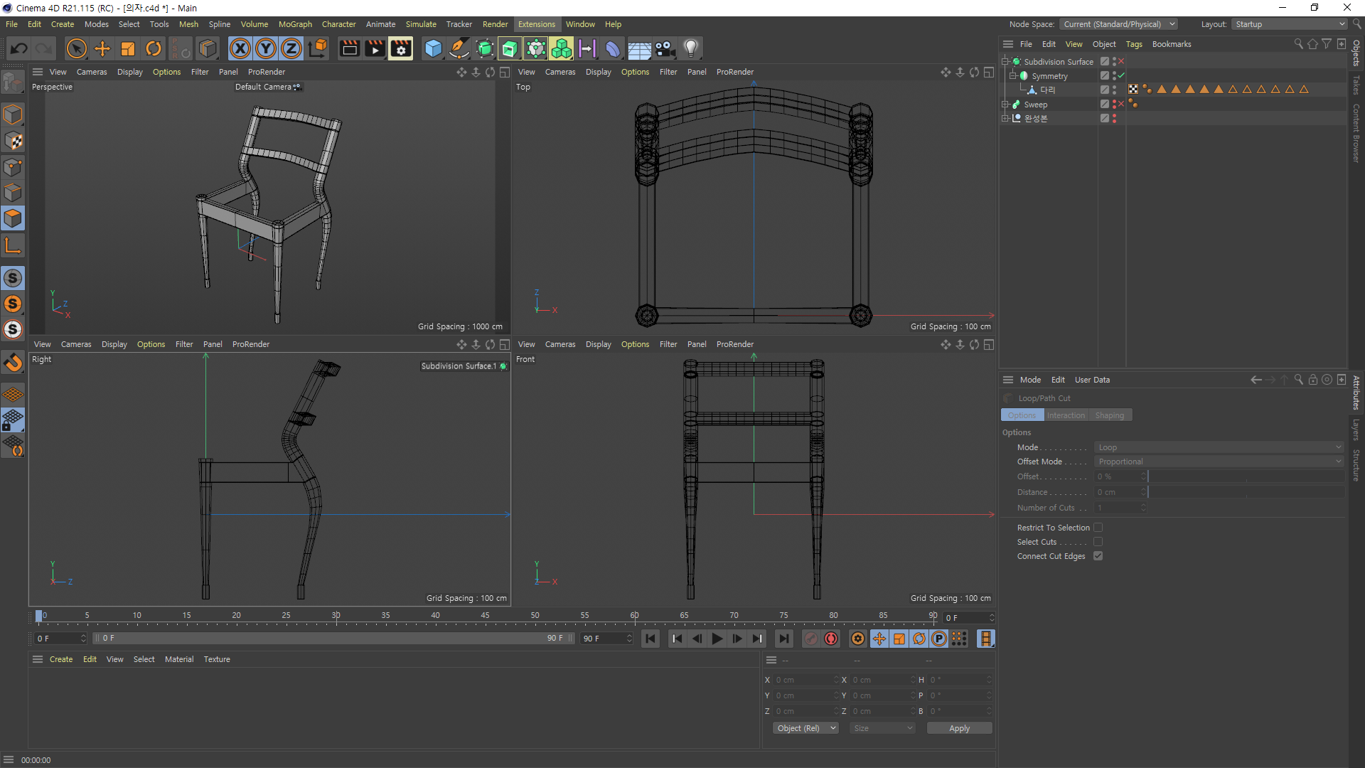Select the Scale tool

click(128, 48)
